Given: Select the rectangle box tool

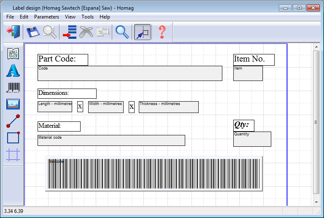Looking at the screenshot, I should click(x=13, y=137).
